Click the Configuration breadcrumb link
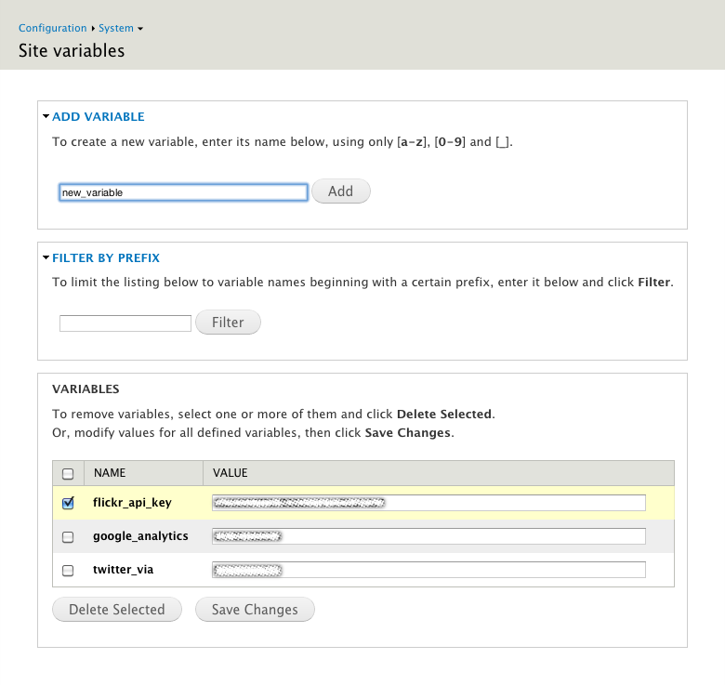This screenshot has height=685, width=725. [52, 29]
